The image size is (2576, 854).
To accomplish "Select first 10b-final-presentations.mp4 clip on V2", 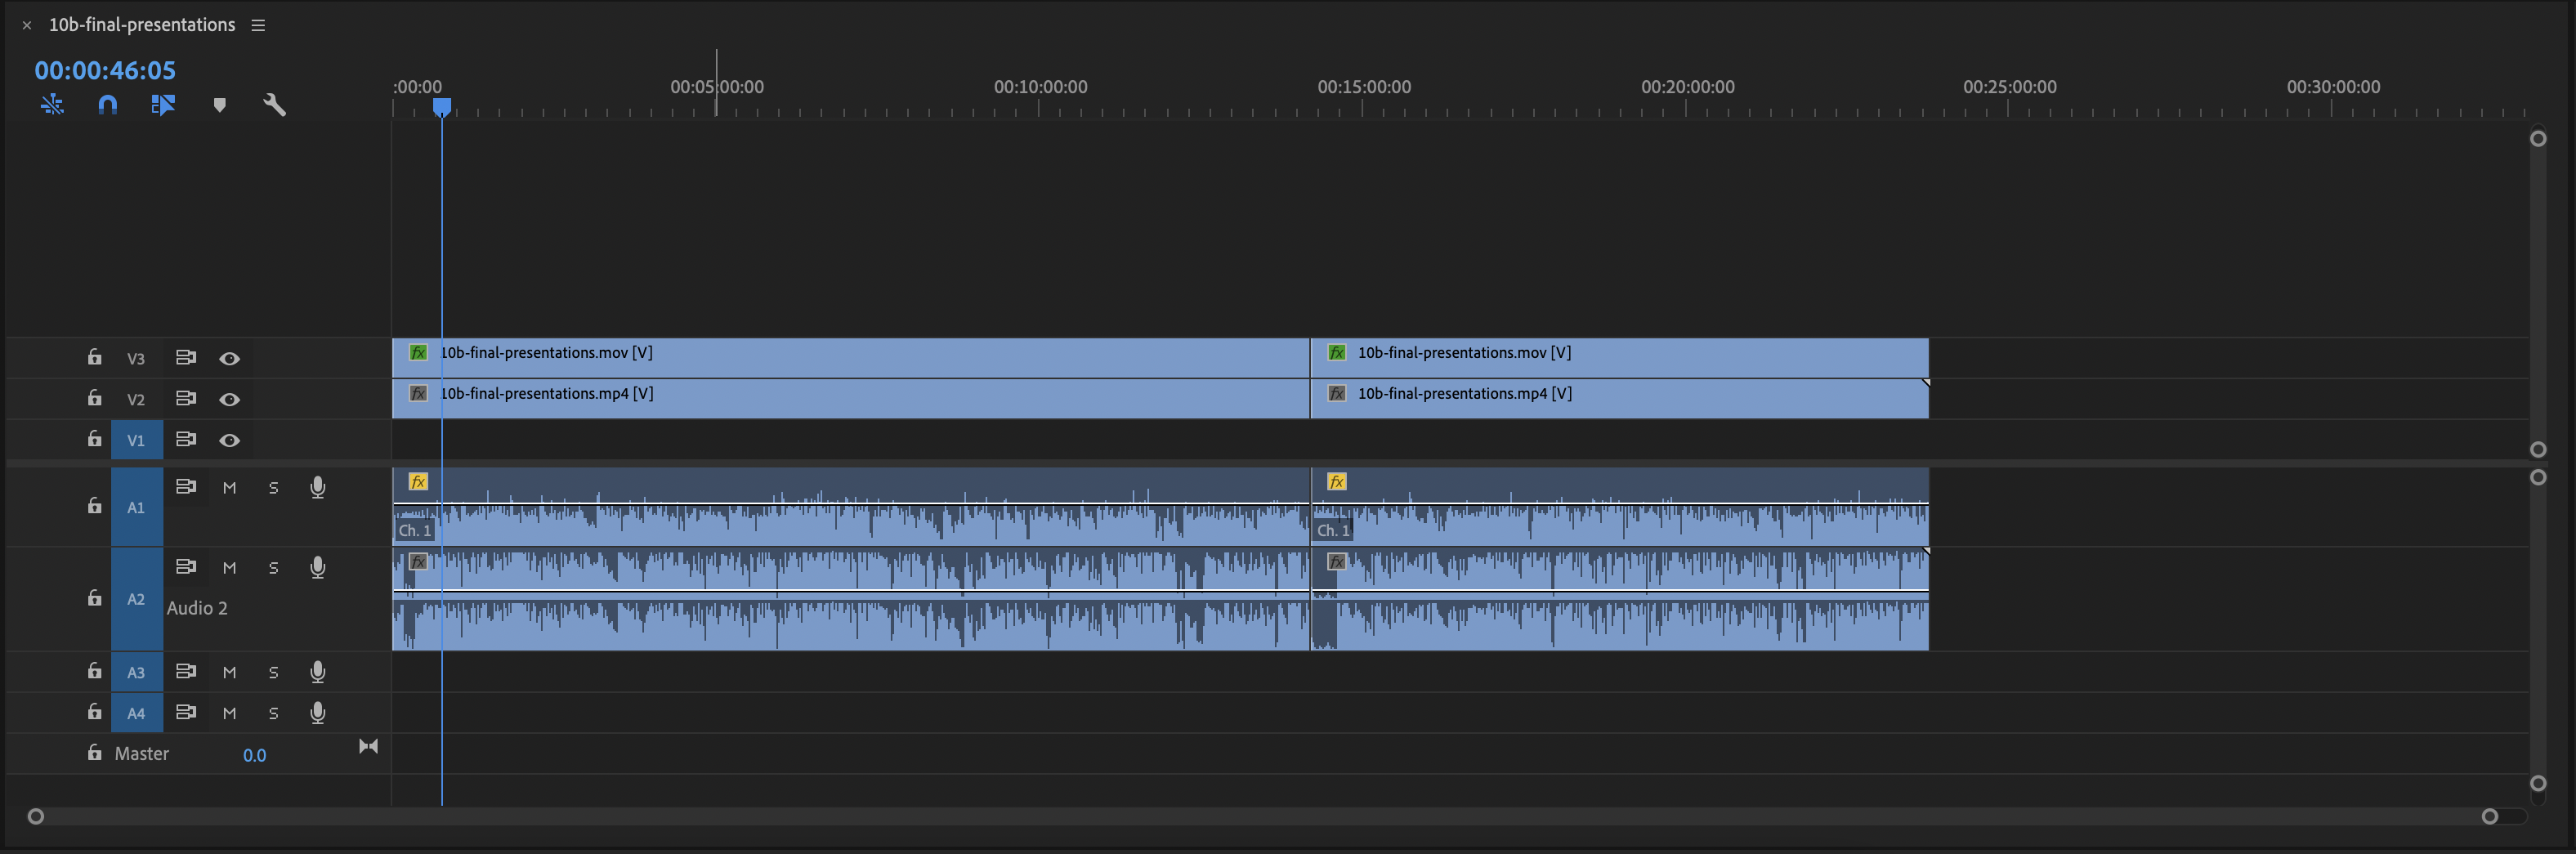I will [x=850, y=399].
